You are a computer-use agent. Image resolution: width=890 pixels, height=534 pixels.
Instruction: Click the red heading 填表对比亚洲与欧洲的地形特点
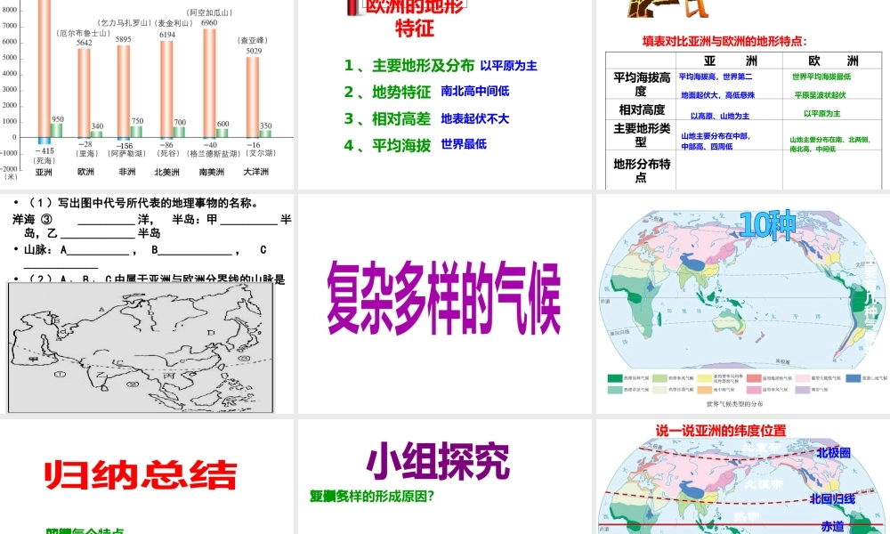[x=724, y=41]
